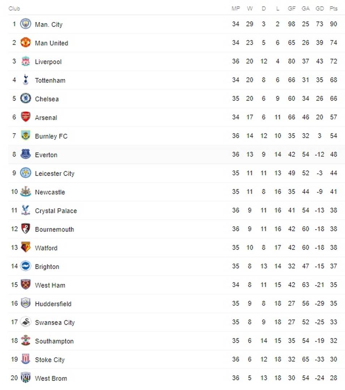Open the Leicester City team link
Viewport: 345px width, 390px height.
click(55, 173)
